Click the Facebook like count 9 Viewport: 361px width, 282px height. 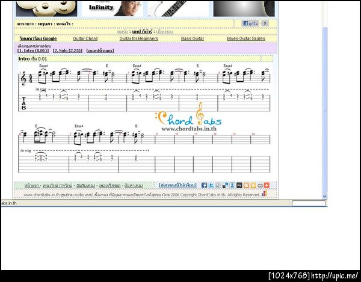(x=265, y=23)
